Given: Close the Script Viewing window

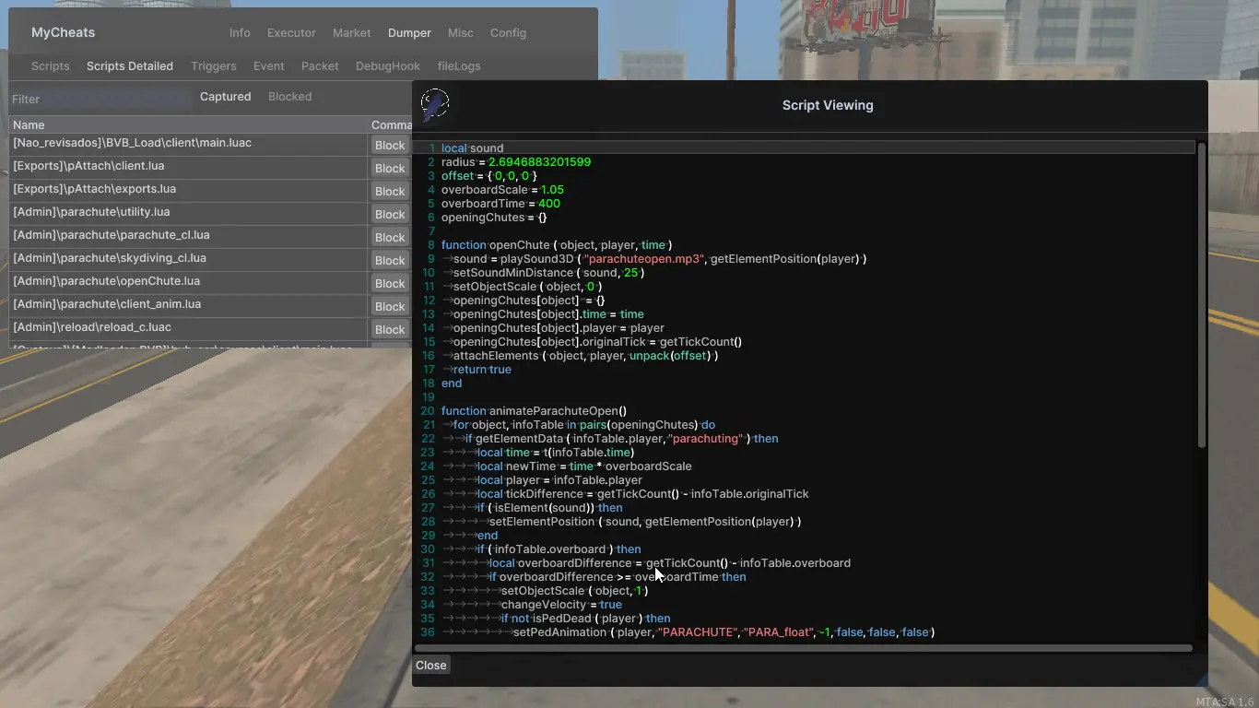Looking at the screenshot, I should point(430,665).
